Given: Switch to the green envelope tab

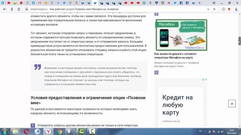Looking at the screenshot, I should click(x=15, y=3).
